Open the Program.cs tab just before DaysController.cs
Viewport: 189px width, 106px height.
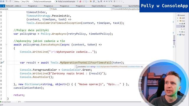80,6
